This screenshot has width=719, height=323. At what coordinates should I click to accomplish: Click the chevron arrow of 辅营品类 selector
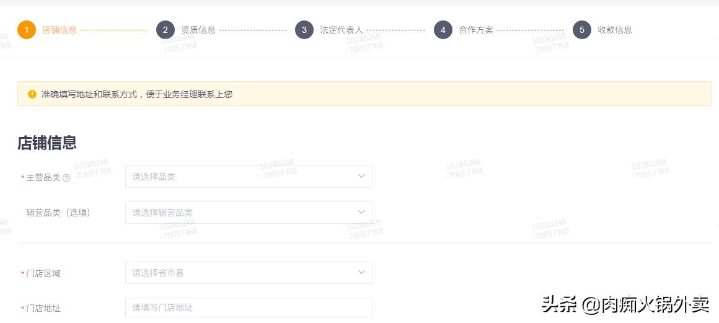[362, 213]
